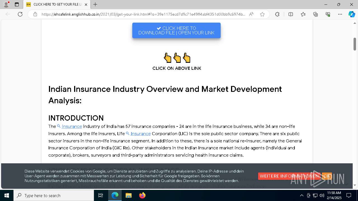Open Task View on taskbar
This screenshot has height=201, width=358.
[101, 195]
